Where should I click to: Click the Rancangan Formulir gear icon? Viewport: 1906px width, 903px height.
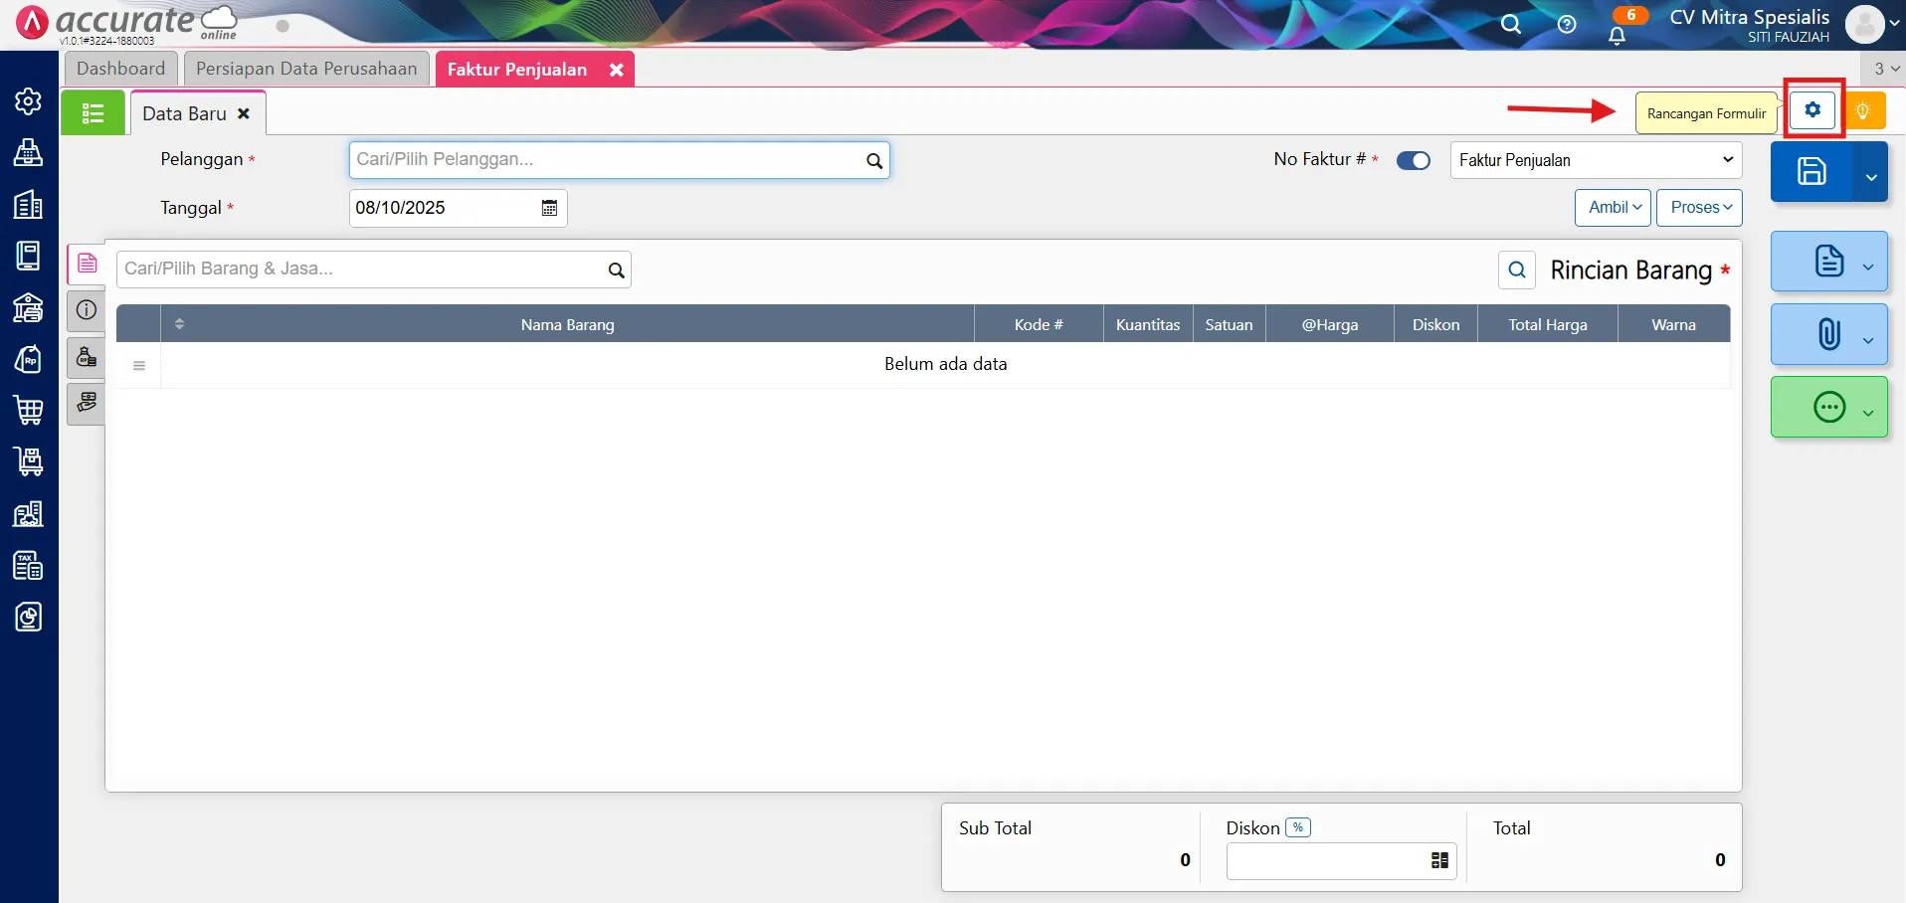[x=1812, y=110]
